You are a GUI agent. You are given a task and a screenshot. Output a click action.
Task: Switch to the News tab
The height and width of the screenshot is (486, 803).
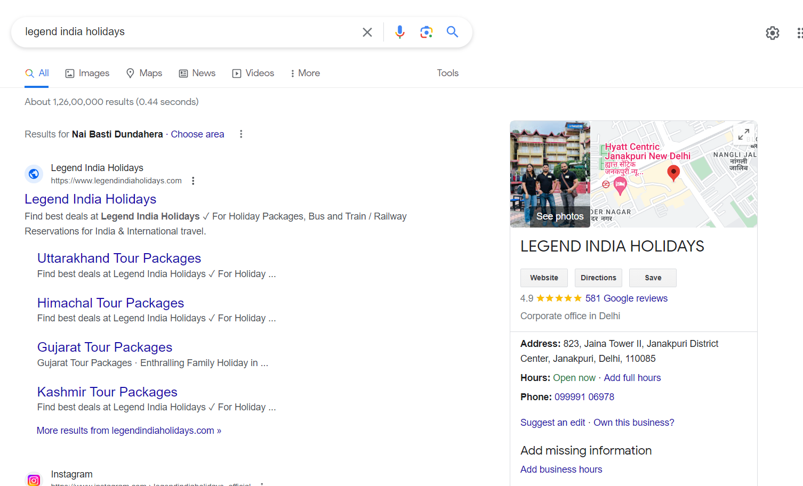pos(197,73)
